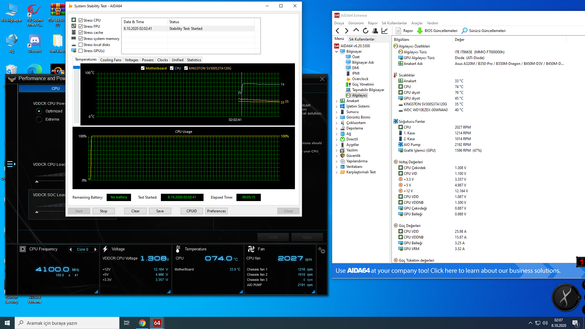Switch to the Cooling Fans tab

[111, 60]
